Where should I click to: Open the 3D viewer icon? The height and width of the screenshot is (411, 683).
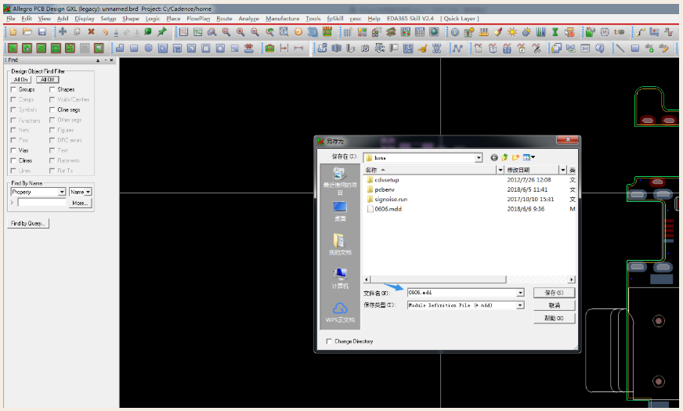point(313,32)
